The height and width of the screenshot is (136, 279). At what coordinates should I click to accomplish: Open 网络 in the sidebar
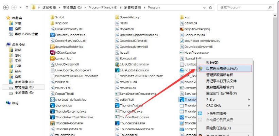pyautogui.click(x=15, y=103)
